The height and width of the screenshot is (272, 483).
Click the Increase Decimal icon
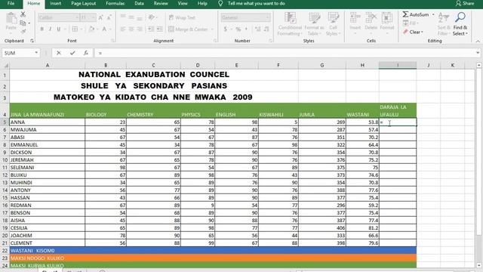pyautogui.click(x=258, y=29)
